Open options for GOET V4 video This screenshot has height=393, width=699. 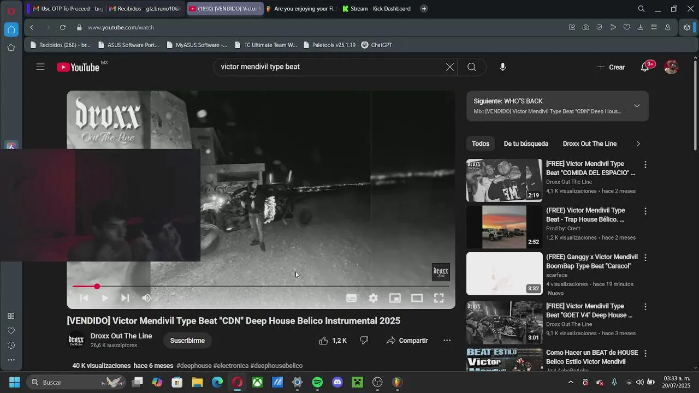pos(645,307)
